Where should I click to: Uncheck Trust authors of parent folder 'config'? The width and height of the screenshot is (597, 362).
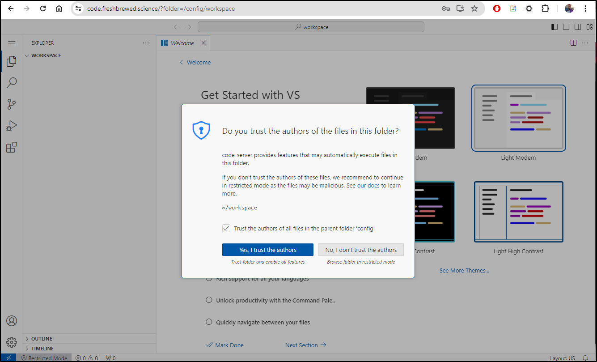coord(226,228)
